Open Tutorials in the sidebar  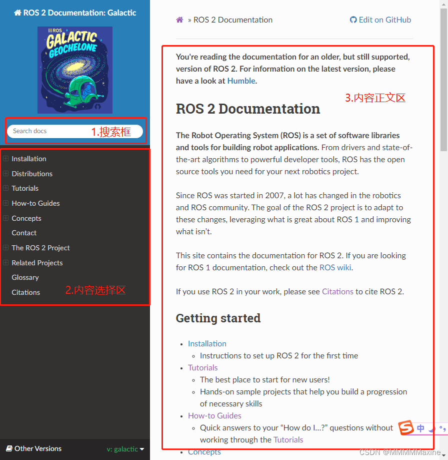25,188
